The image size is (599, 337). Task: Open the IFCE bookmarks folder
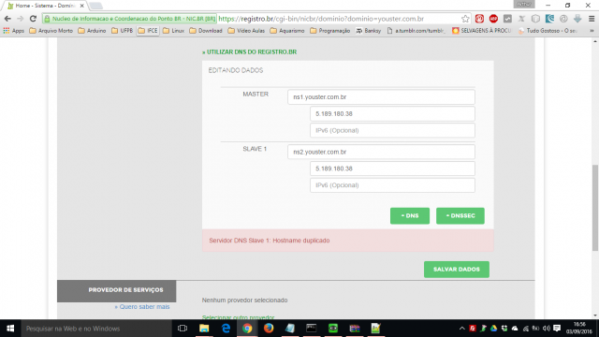click(x=148, y=31)
